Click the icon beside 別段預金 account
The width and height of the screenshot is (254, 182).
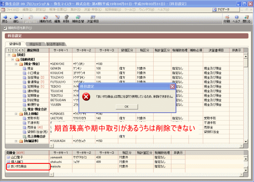pos(25,100)
